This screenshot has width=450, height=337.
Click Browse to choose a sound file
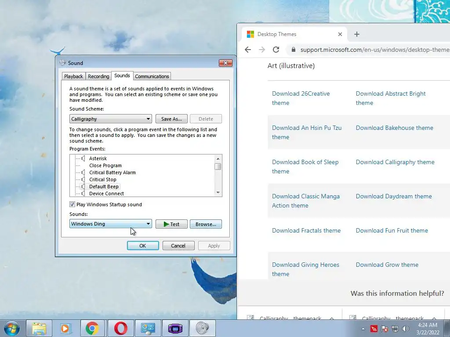206,224
